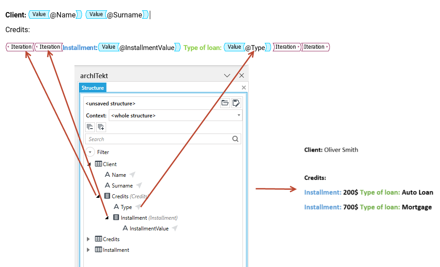The image size is (440, 267).
Task: Close the Structure tab panel
Action: coord(243,88)
